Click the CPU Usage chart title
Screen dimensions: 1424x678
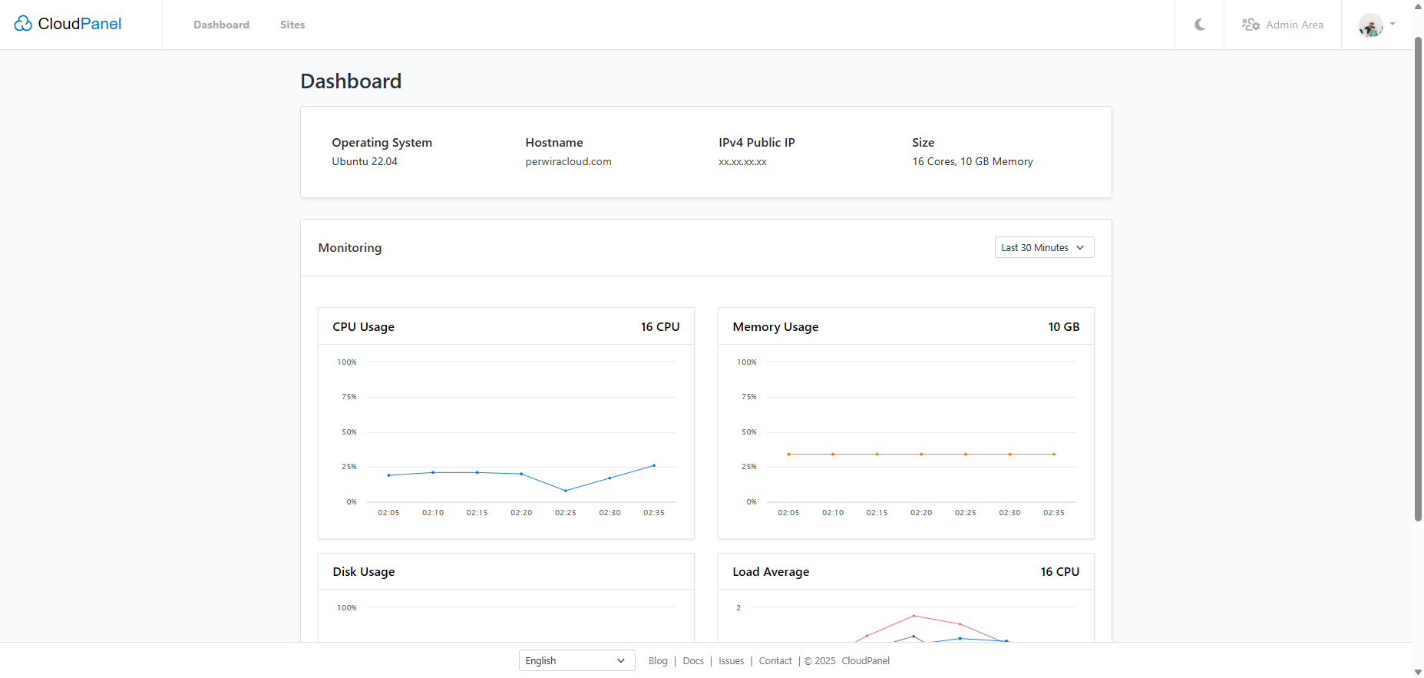(x=363, y=326)
